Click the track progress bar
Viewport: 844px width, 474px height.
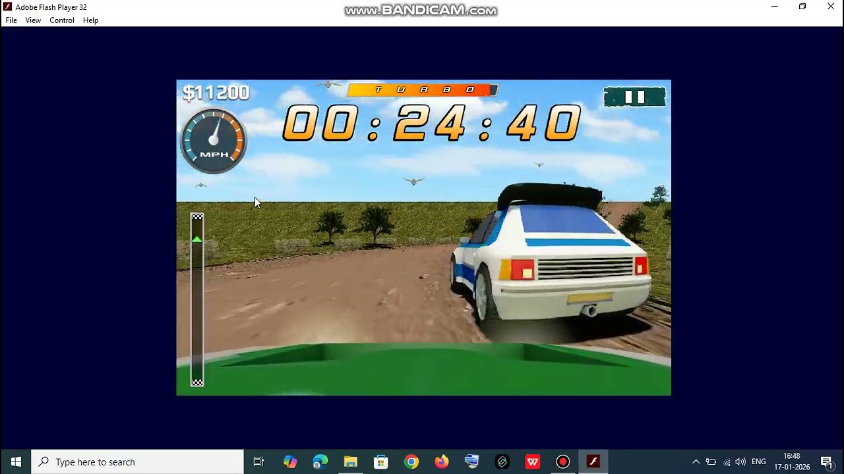[x=197, y=300]
